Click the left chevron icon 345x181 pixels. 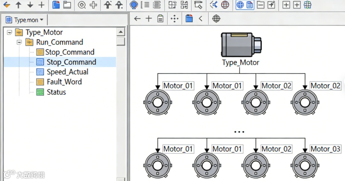200,19
